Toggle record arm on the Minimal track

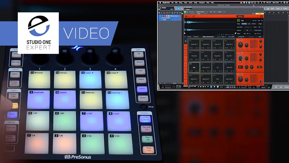(x=167, y=16)
